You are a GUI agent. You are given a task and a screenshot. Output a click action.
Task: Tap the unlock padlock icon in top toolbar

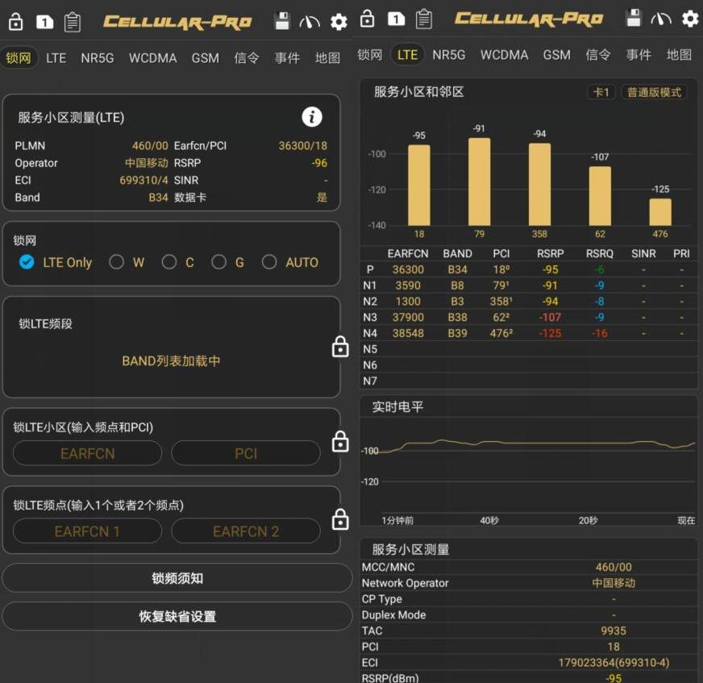16,22
